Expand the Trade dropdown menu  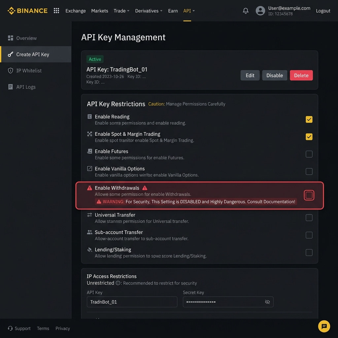click(x=121, y=11)
